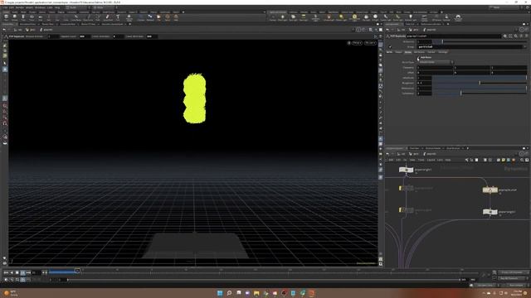Toggle pin on the parameter pane
This screenshot has height=298, width=531.
(522, 30)
